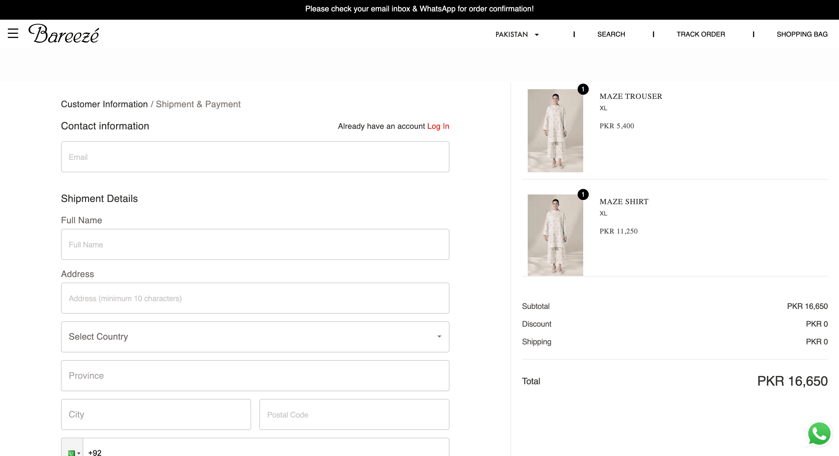Screen dimensions: 839x456
Task: Click the MAZE SHIRT product name
Action: pos(624,202)
